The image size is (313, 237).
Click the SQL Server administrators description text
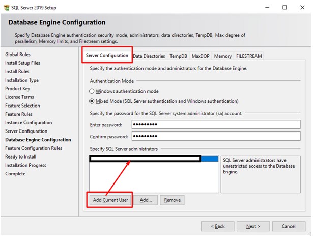coord(259,166)
